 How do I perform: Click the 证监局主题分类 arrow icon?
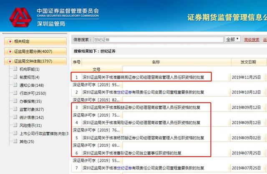[x=10, y=51]
